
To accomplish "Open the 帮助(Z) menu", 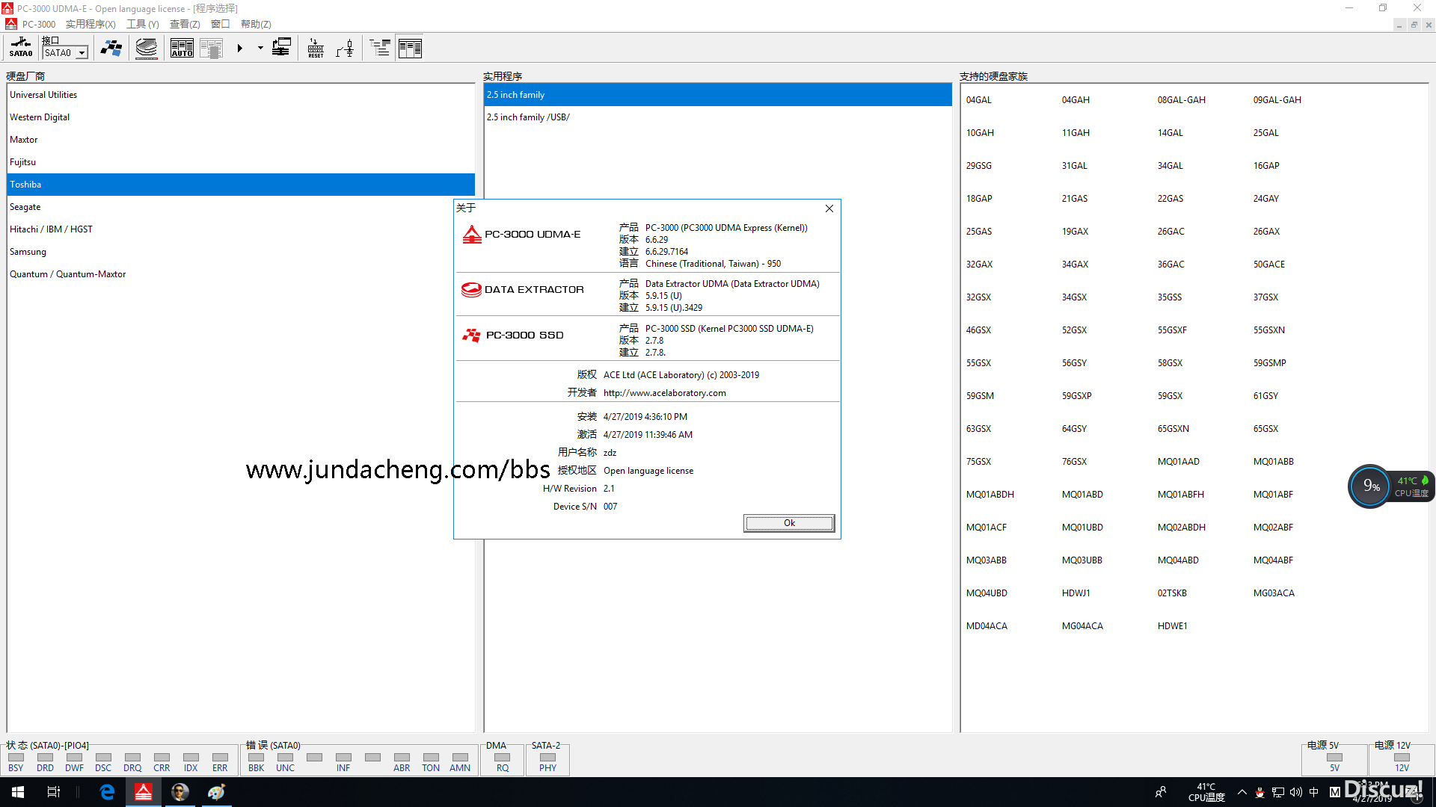I will click(x=256, y=24).
